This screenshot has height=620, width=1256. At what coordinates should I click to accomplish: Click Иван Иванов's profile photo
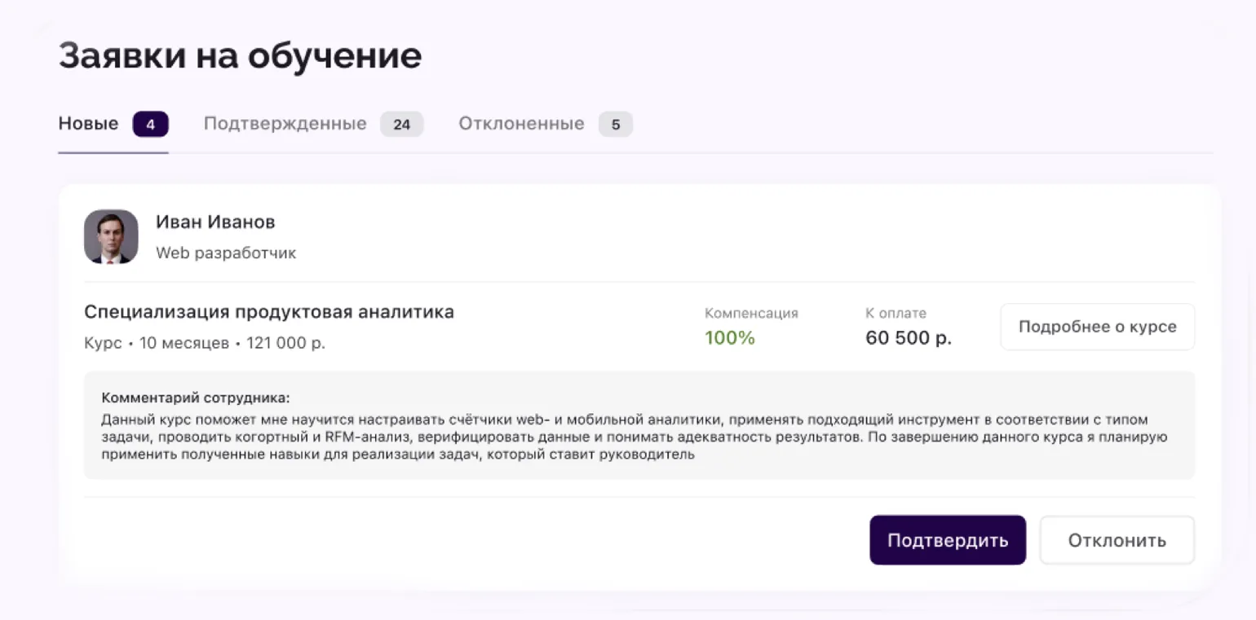pyautogui.click(x=111, y=236)
